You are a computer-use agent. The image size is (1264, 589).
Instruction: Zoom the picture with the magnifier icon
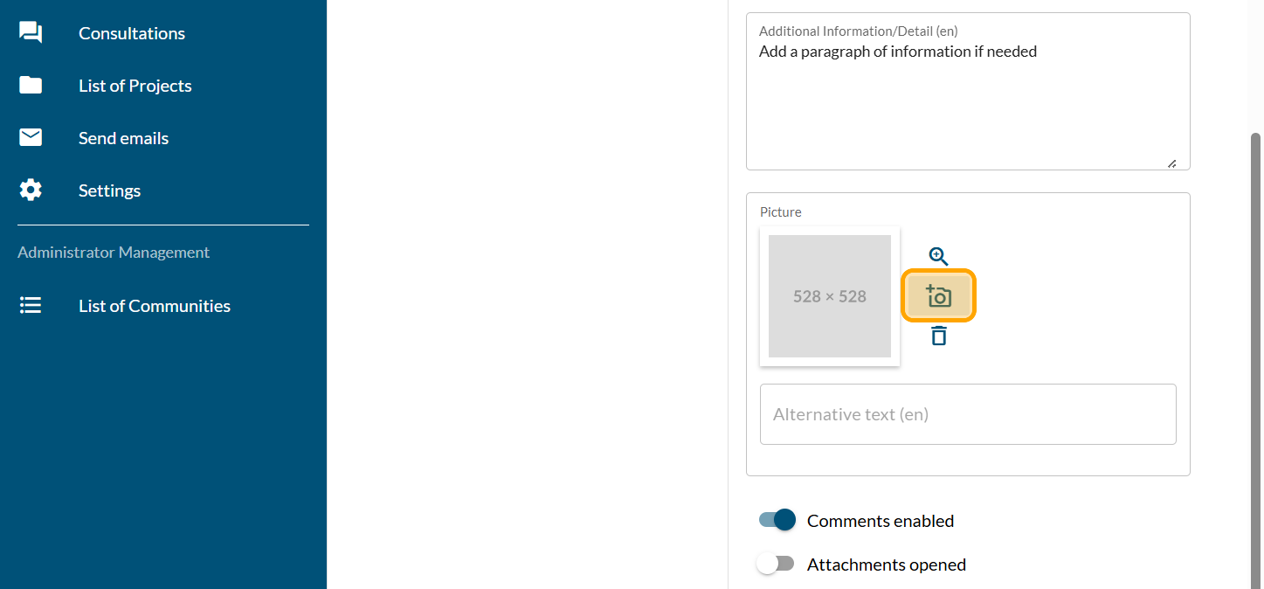click(x=938, y=256)
